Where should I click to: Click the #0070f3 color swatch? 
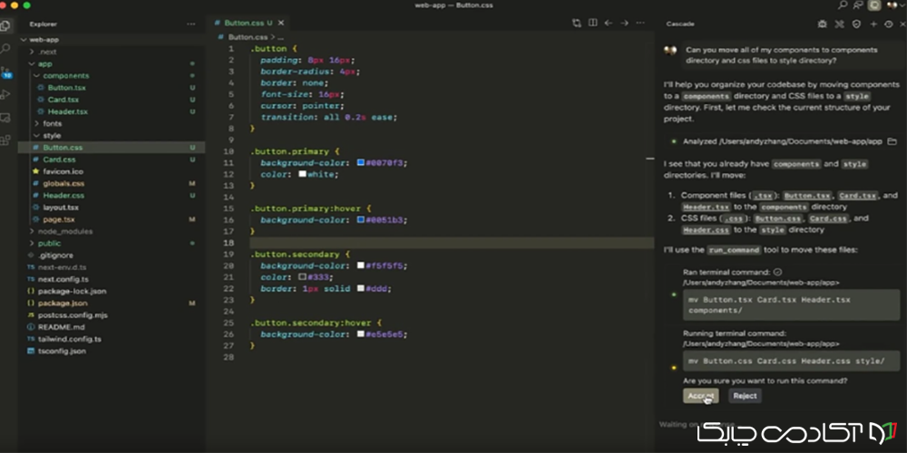point(361,162)
